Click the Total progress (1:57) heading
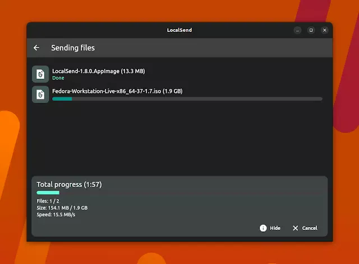359x264 pixels. (69, 184)
